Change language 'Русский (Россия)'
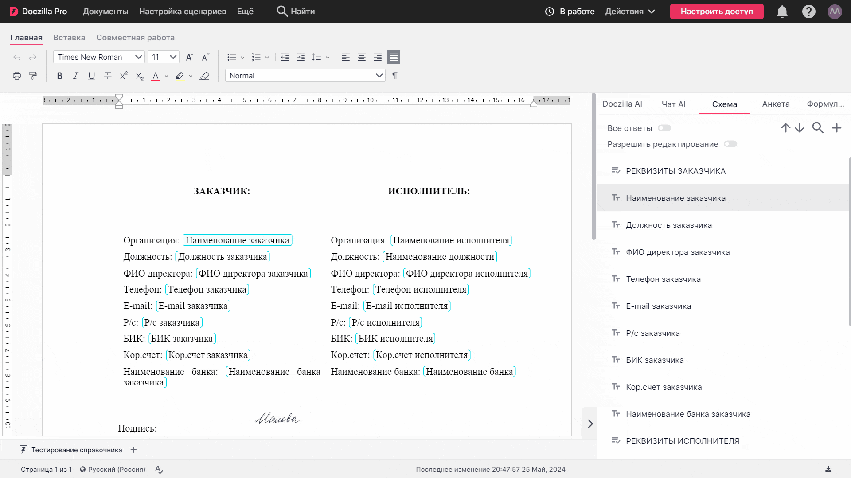This screenshot has height=478, width=851. tap(113, 470)
